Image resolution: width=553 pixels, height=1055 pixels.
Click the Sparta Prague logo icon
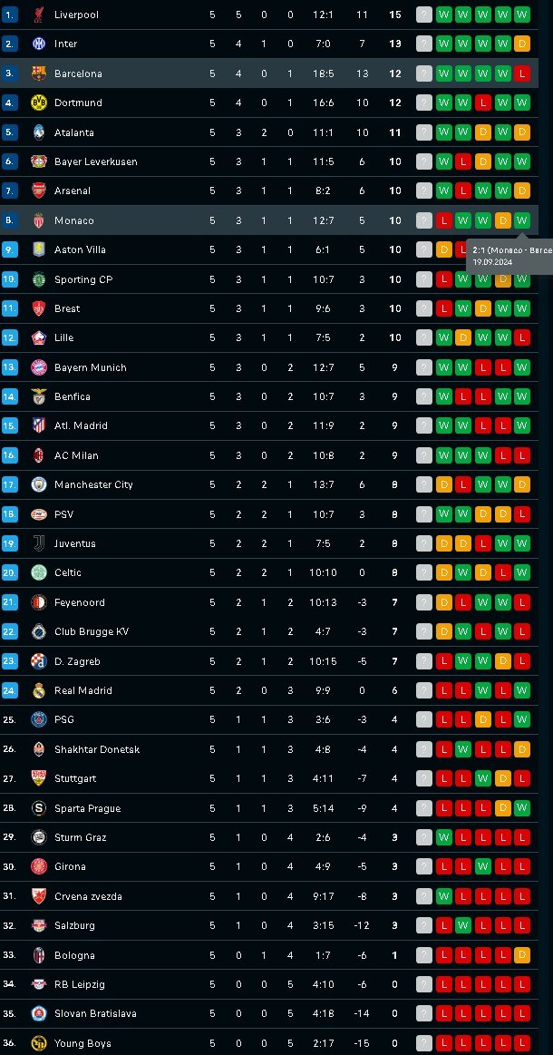click(39, 808)
